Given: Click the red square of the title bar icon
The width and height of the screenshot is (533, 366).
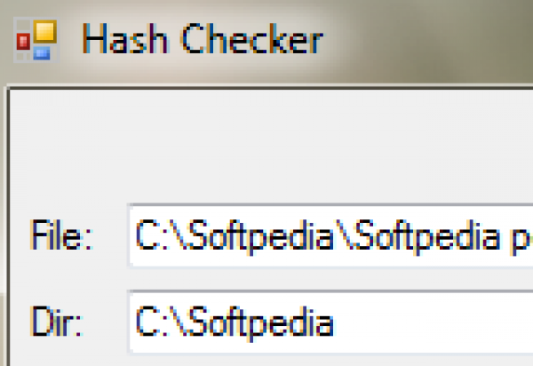Looking at the screenshot, I should 24,41.
